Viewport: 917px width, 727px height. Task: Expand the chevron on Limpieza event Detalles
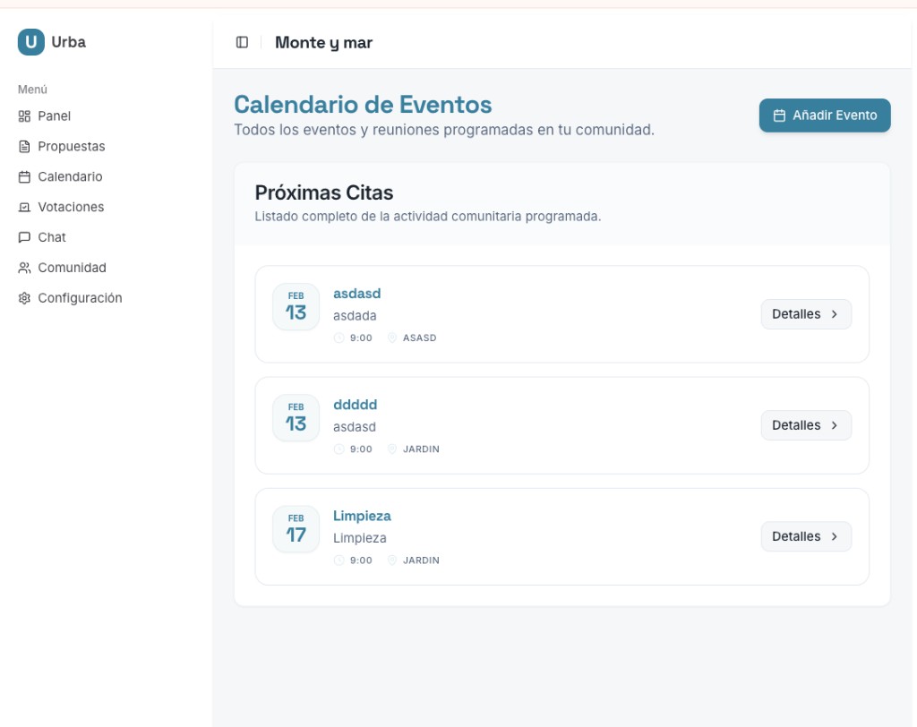[x=835, y=536]
